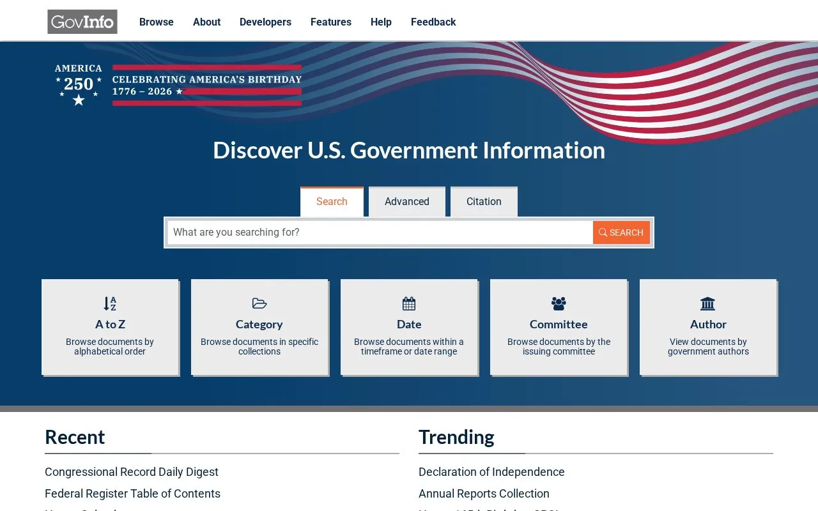Click 'Browse documents in specific collections' text
This screenshot has height=511, width=818.
[259, 347]
